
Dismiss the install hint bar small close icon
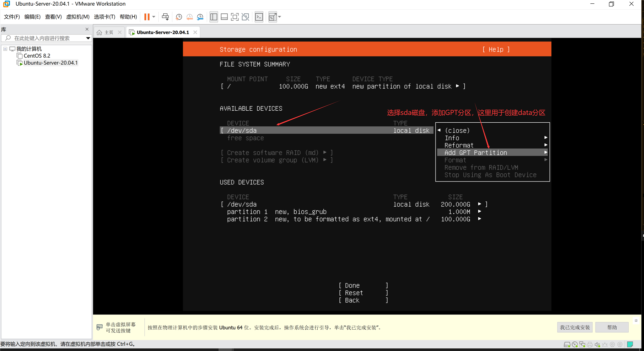(x=636, y=321)
